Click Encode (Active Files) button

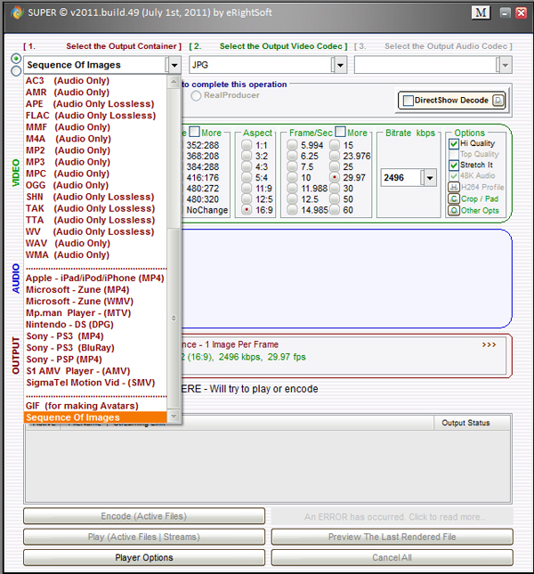click(x=144, y=516)
